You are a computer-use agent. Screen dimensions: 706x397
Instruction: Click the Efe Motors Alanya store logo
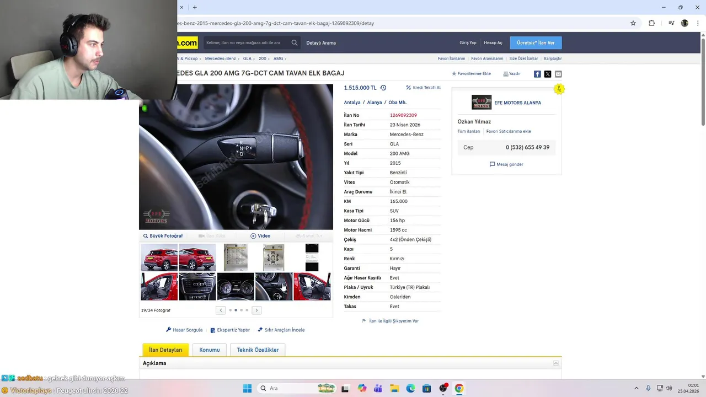482,103
